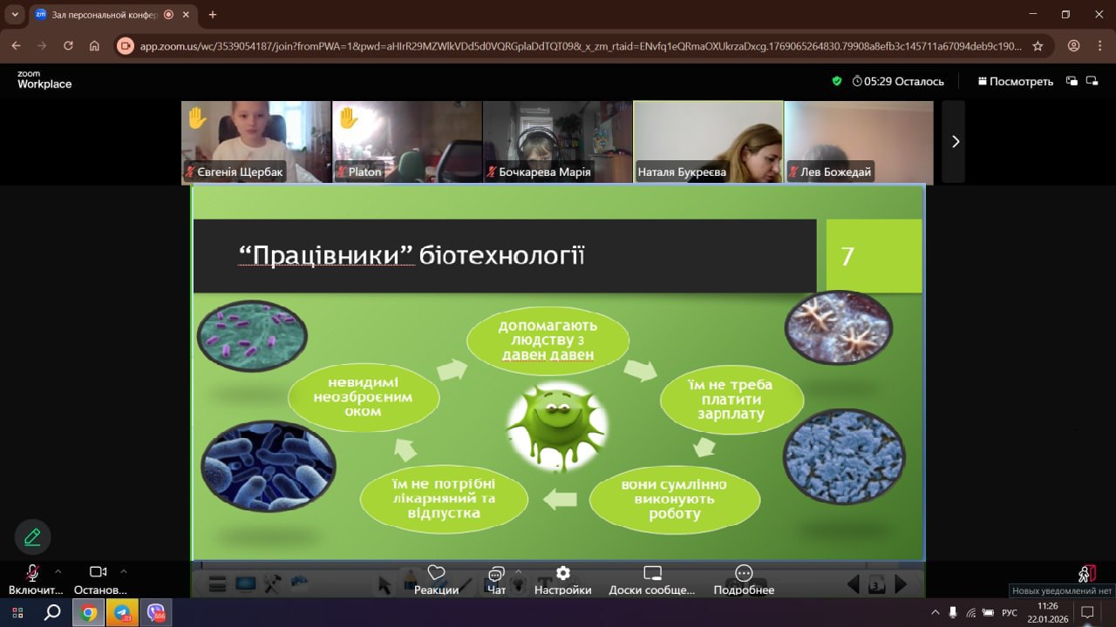Click the address bar URL field
The height and width of the screenshot is (627, 1116).
click(582, 46)
